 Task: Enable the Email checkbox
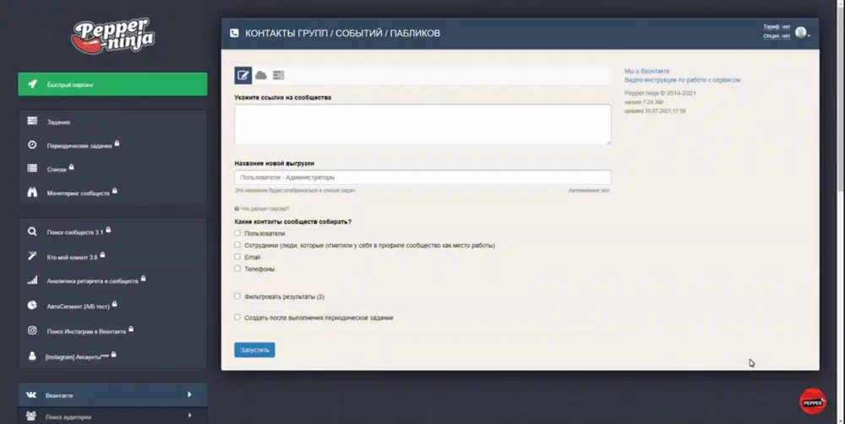tap(237, 257)
